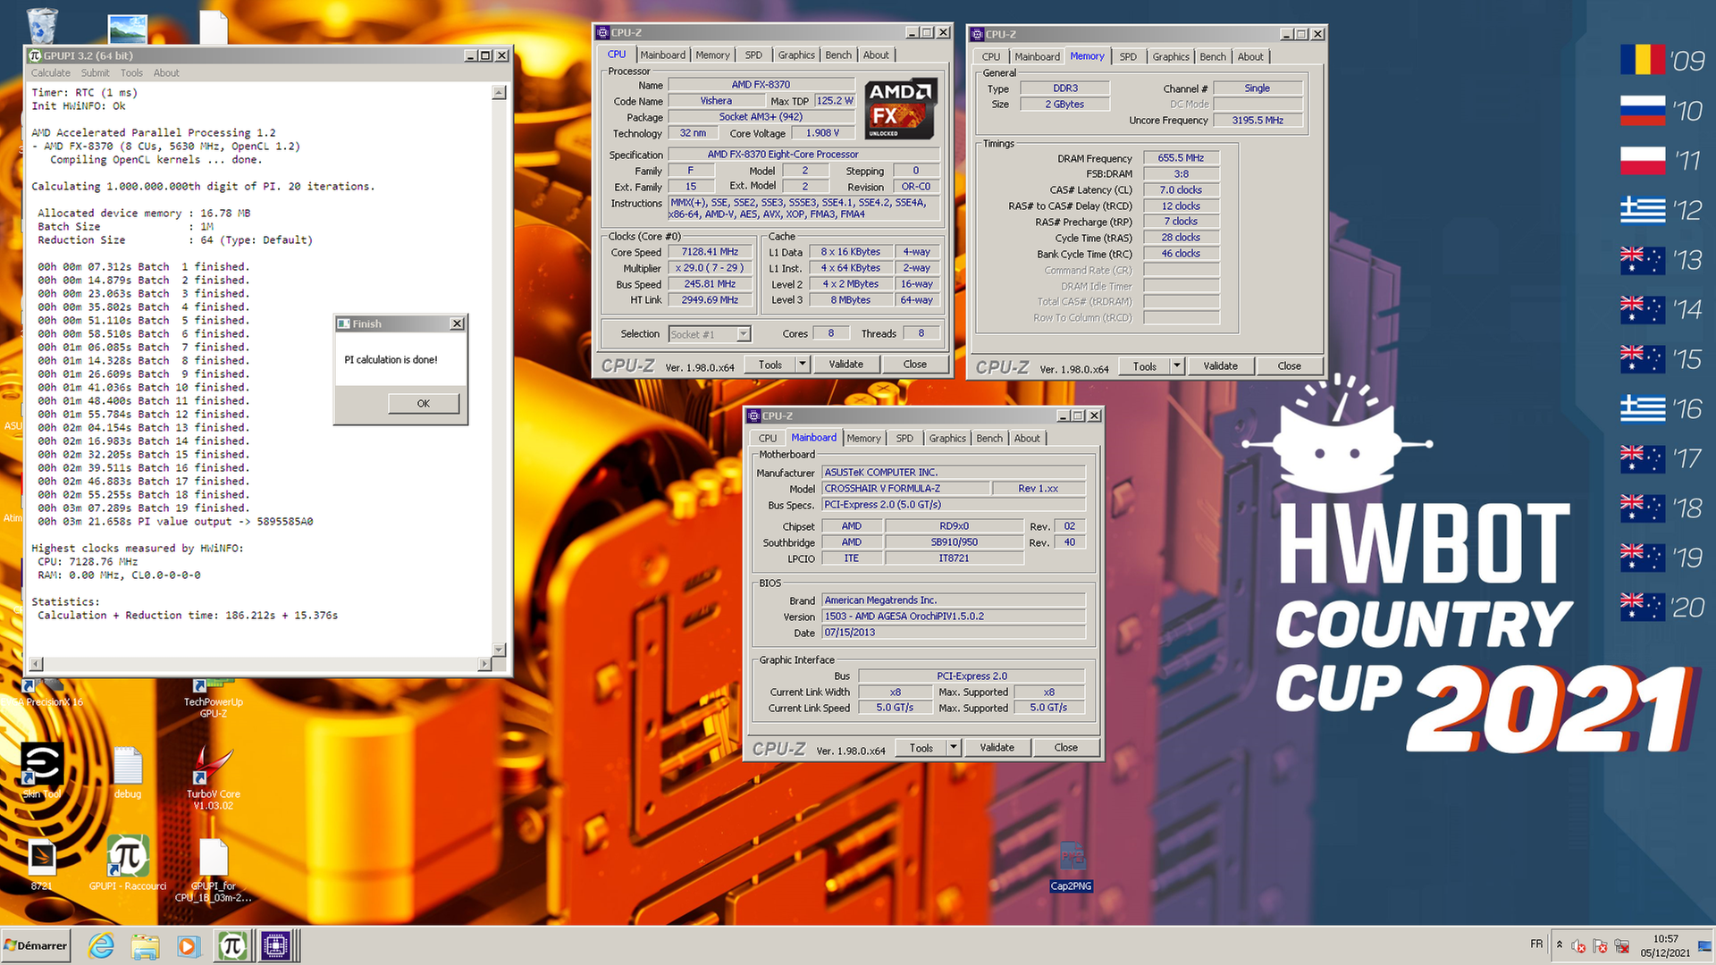1716x965 pixels.
Task: Close the Finish dialog with X
Action: tap(457, 323)
